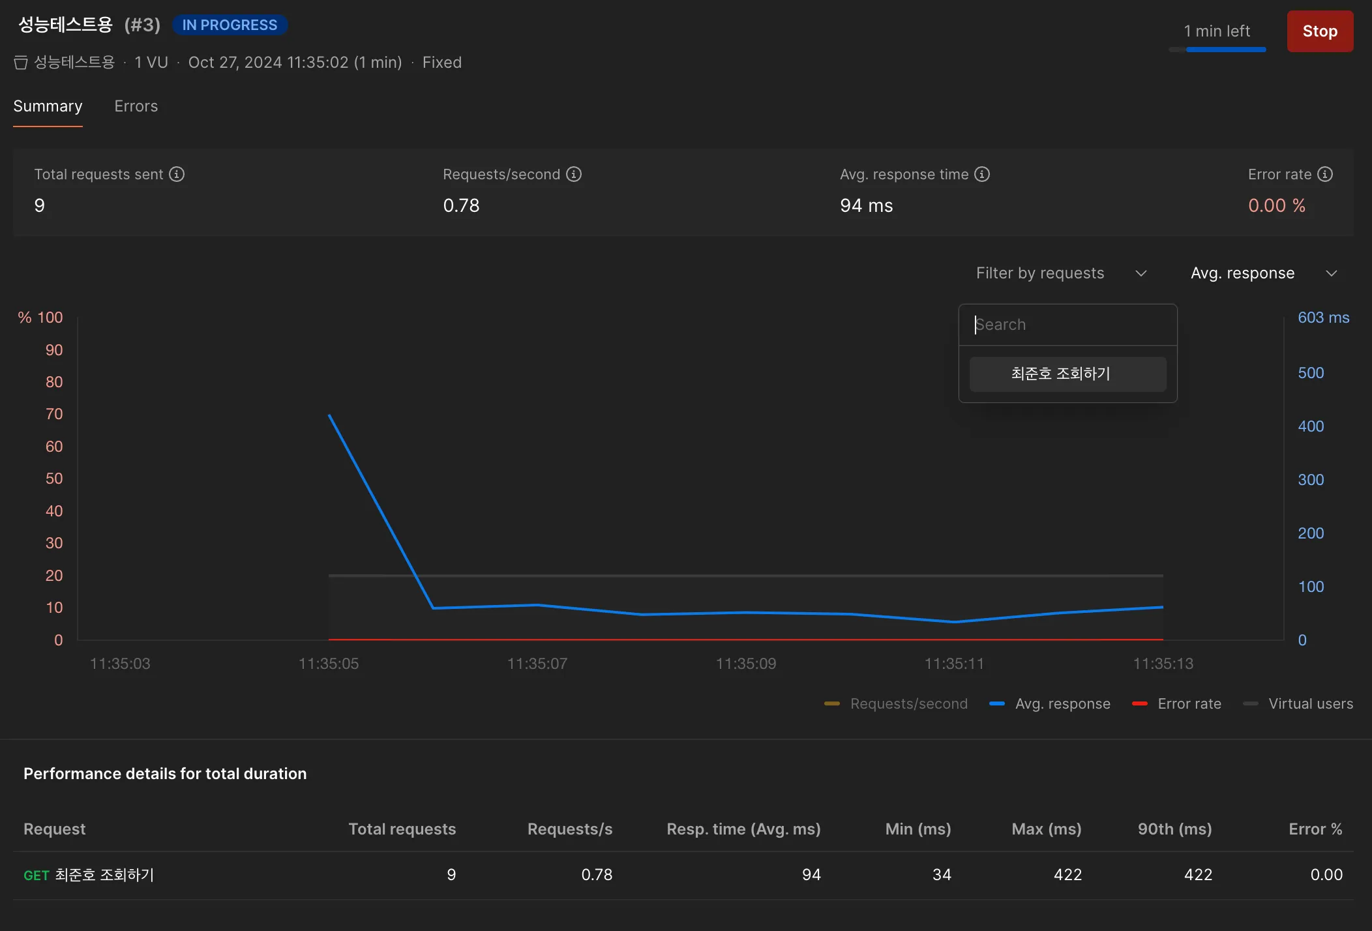The image size is (1372, 931).
Task: Click info icon next to Error rate
Action: coord(1325,174)
